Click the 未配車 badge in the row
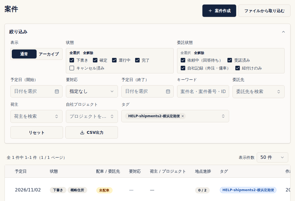The width and height of the screenshot is (295, 201). 104,190
